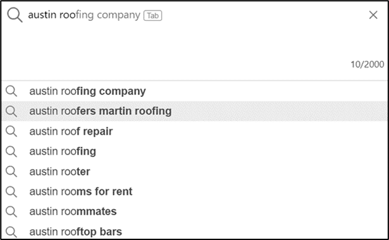Image resolution: width=389 pixels, height=240 pixels.
Task: Select the austin rooftop bars suggestion
Action: coord(195,232)
